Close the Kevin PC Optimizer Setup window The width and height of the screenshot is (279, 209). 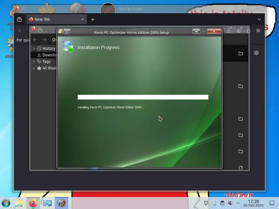(214, 31)
